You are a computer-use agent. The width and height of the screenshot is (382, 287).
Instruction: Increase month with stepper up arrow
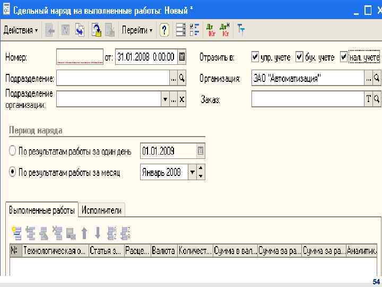pyautogui.click(x=201, y=168)
